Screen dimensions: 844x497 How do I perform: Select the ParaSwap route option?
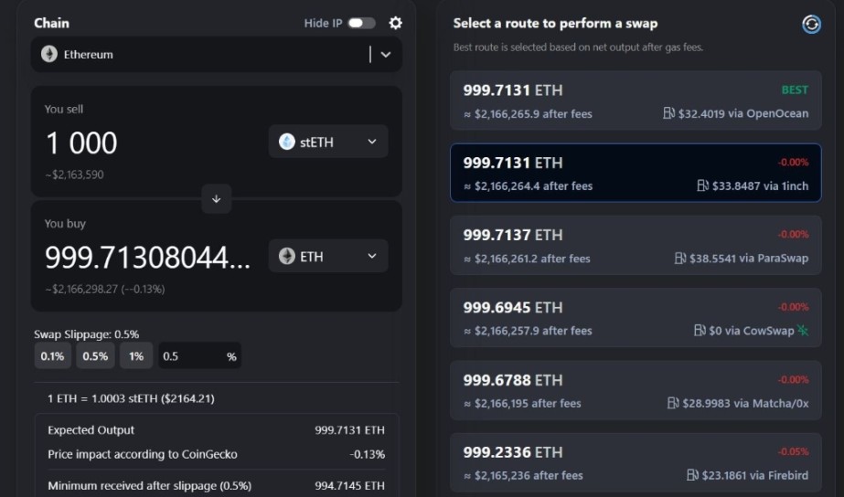pyautogui.click(x=636, y=247)
